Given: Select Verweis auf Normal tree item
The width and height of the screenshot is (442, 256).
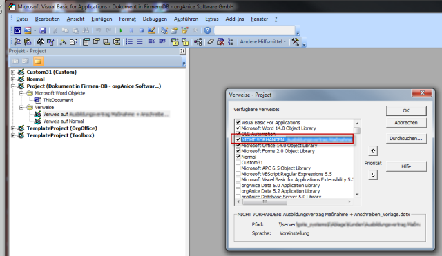Looking at the screenshot, I should (64, 121).
